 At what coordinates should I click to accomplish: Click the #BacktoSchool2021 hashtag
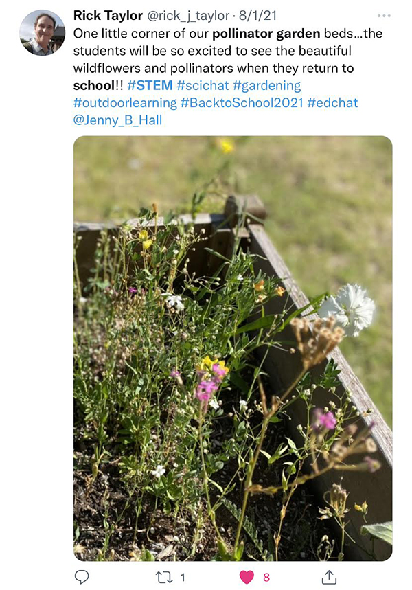[x=242, y=103]
